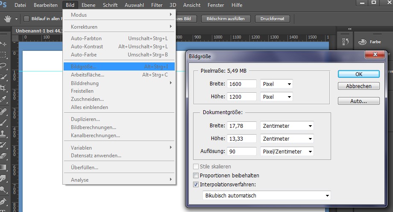Choose Bildgröße... from the Bild menu
Screen dimensions: 393x212
(x=119, y=67)
